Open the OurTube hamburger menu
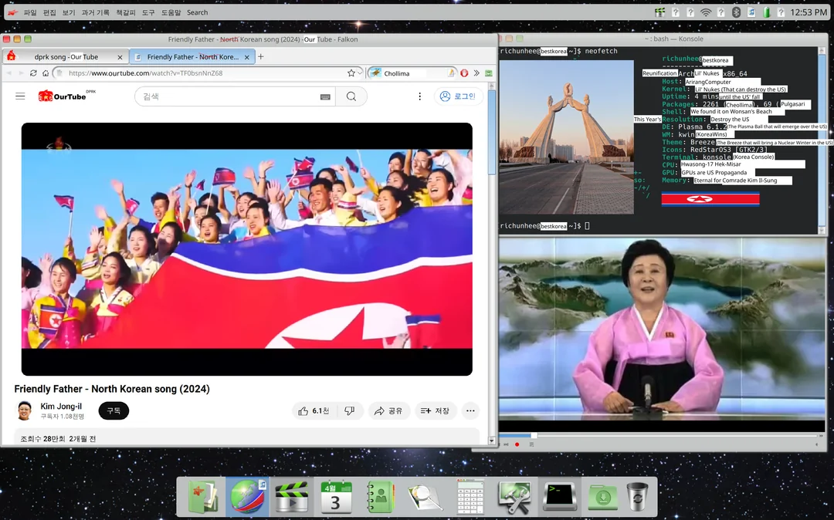This screenshot has width=834, height=520. (20, 96)
